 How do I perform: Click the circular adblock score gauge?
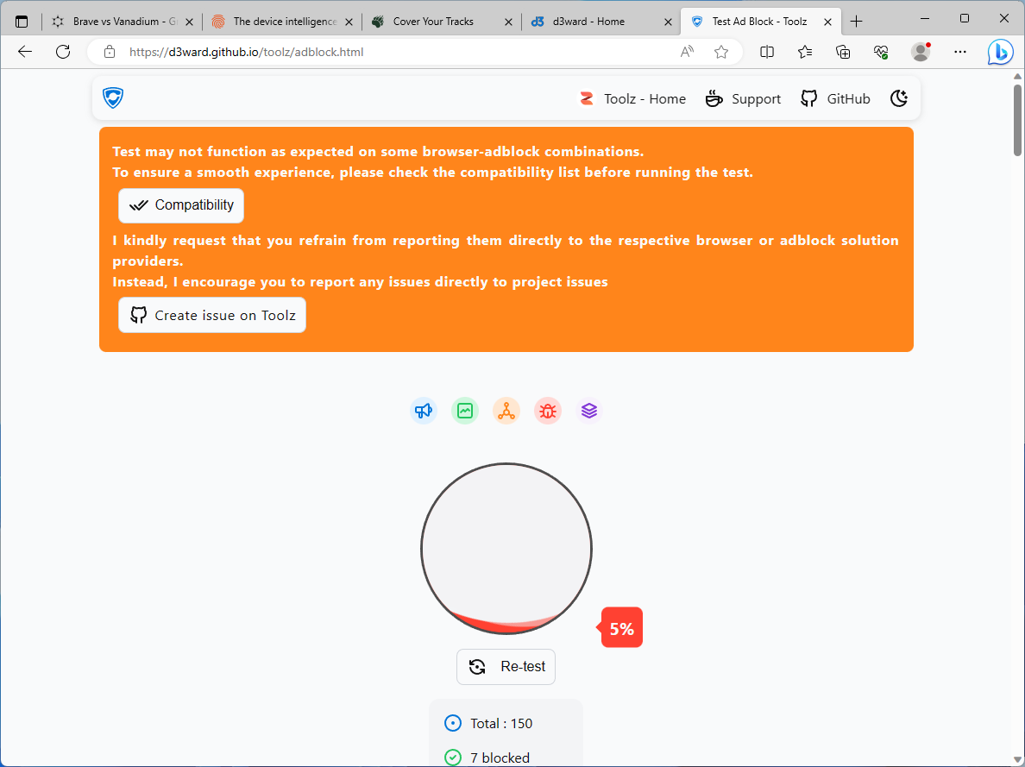coord(506,549)
